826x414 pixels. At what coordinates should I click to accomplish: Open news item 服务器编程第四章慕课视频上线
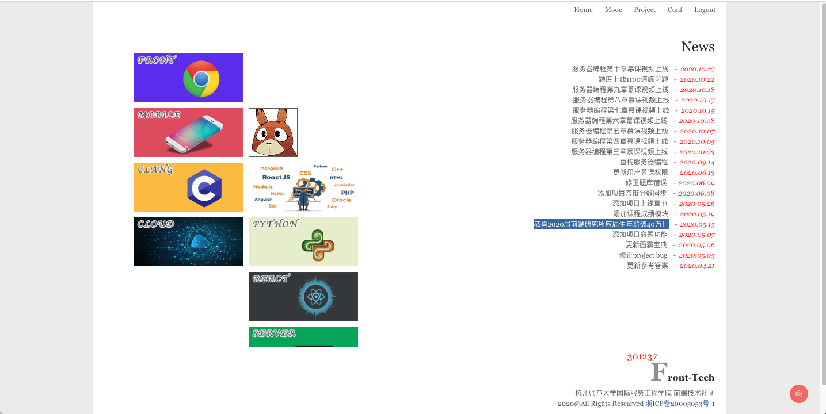[x=619, y=141]
